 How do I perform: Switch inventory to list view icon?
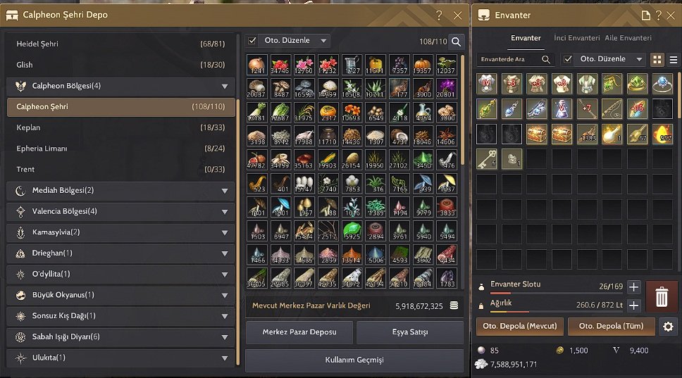(674, 60)
